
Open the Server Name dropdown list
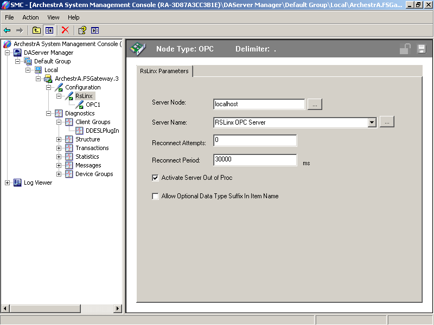click(372, 122)
